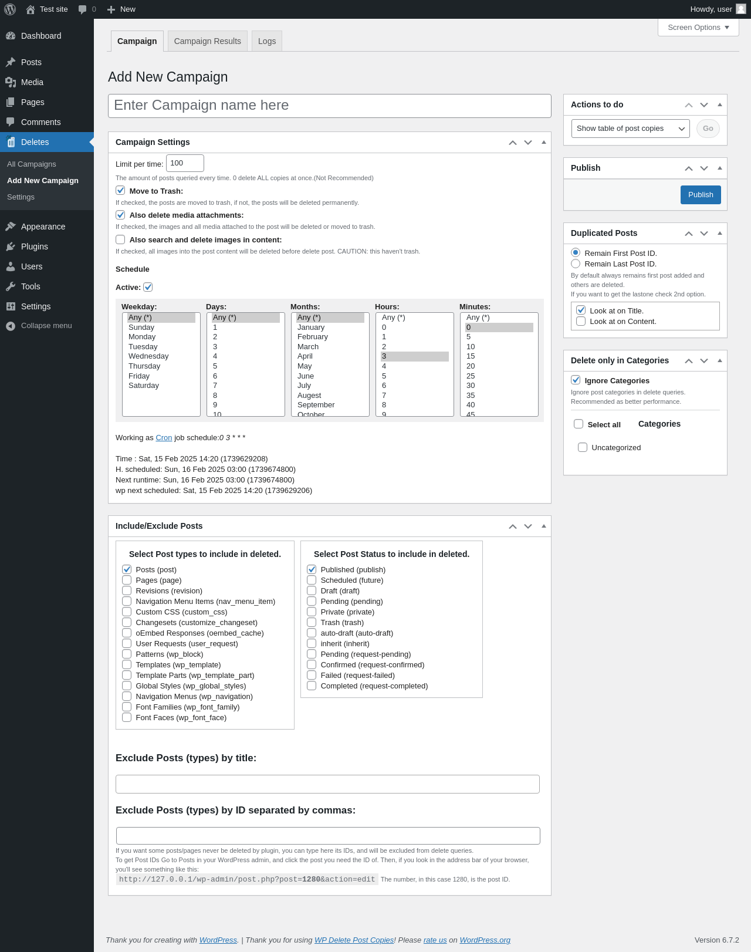Collapse Include/Exclude Posts panel triangle

click(544, 526)
